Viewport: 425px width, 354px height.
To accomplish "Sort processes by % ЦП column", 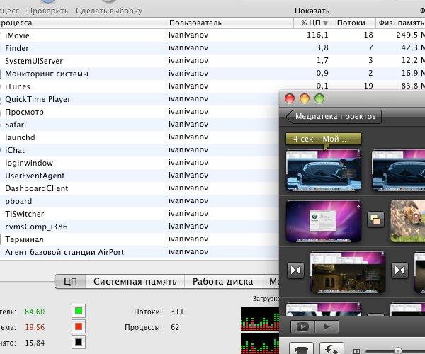I will (x=312, y=23).
